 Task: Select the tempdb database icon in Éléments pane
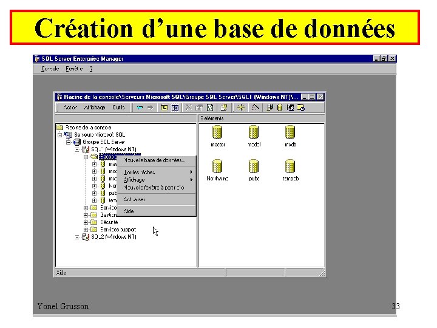pos(290,166)
